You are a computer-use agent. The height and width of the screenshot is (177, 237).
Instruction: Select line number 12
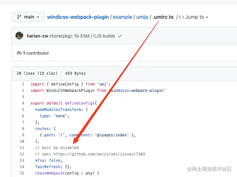click(x=22, y=154)
